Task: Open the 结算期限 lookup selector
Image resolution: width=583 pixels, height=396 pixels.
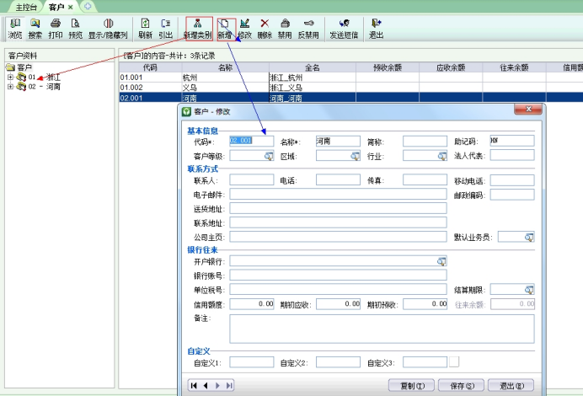Action: tap(529, 290)
